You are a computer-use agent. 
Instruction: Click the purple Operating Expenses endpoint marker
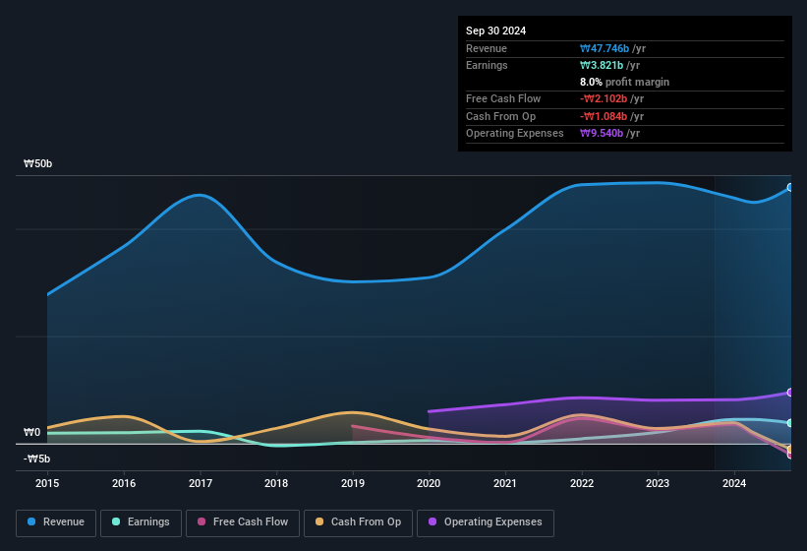(x=790, y=393)
